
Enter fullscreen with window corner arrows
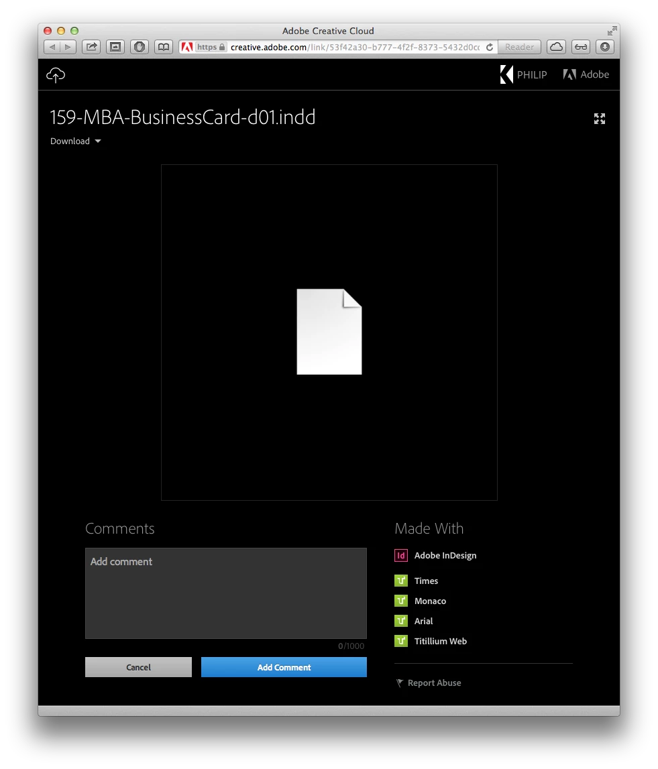click(x=612, y=31)
